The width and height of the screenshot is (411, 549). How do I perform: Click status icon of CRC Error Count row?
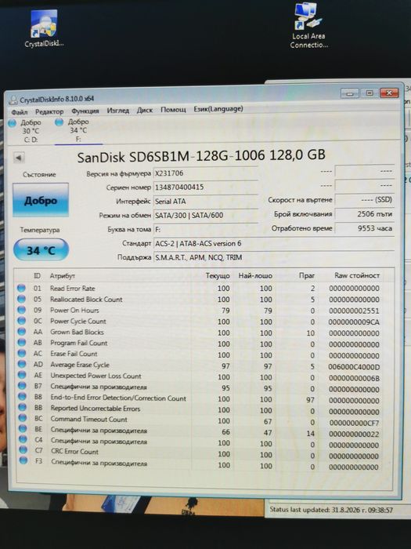[23, 449]
